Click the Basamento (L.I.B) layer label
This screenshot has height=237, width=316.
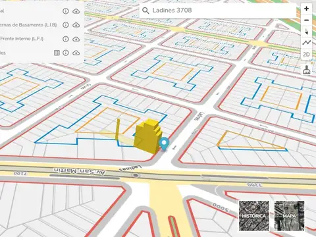(x=28, y=25)
